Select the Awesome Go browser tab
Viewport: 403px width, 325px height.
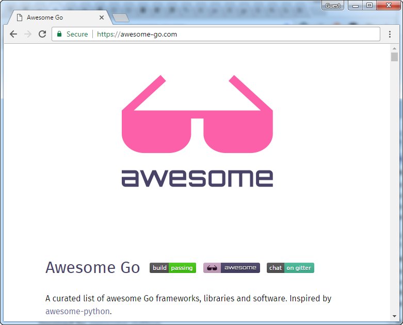[x=60, y=18]
